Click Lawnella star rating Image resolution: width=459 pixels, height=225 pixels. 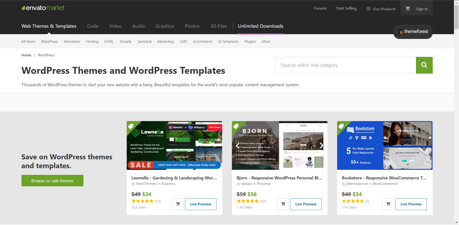[143, 201]
